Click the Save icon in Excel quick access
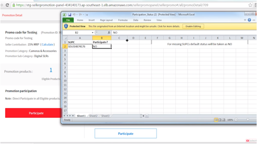Image resolution: width=257 pixels, height=144 pixels. pyautogui.click(x=70, y=15)
